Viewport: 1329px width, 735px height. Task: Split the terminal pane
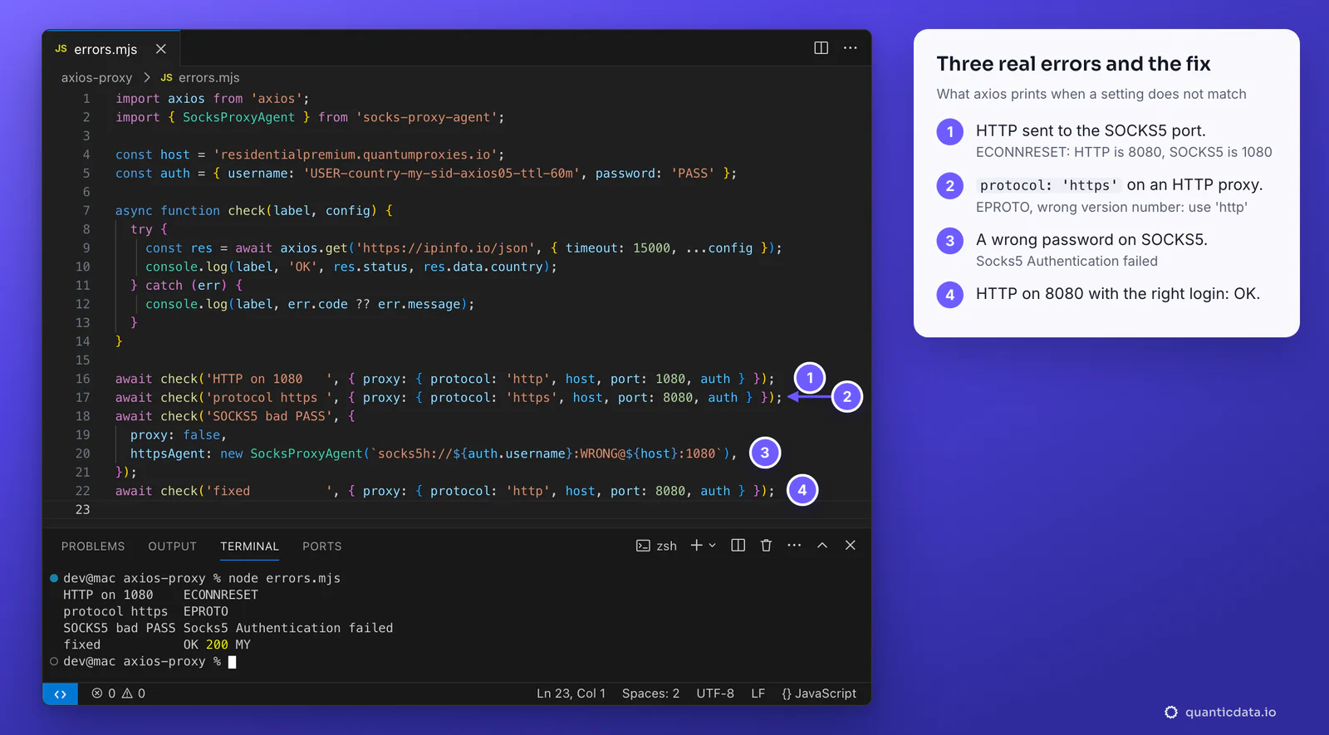click(x=738, y=546)
